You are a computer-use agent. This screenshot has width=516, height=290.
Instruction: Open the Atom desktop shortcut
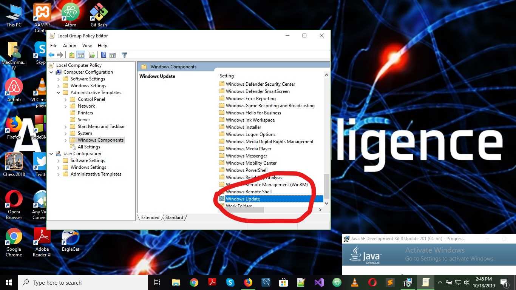(x=70, y=15)
